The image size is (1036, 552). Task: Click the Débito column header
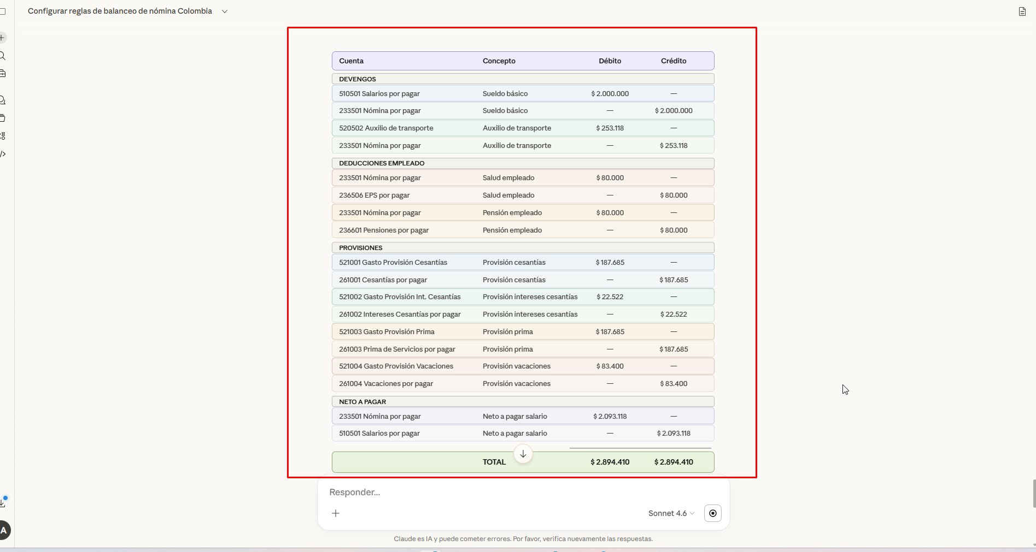[x=610, y=61]
